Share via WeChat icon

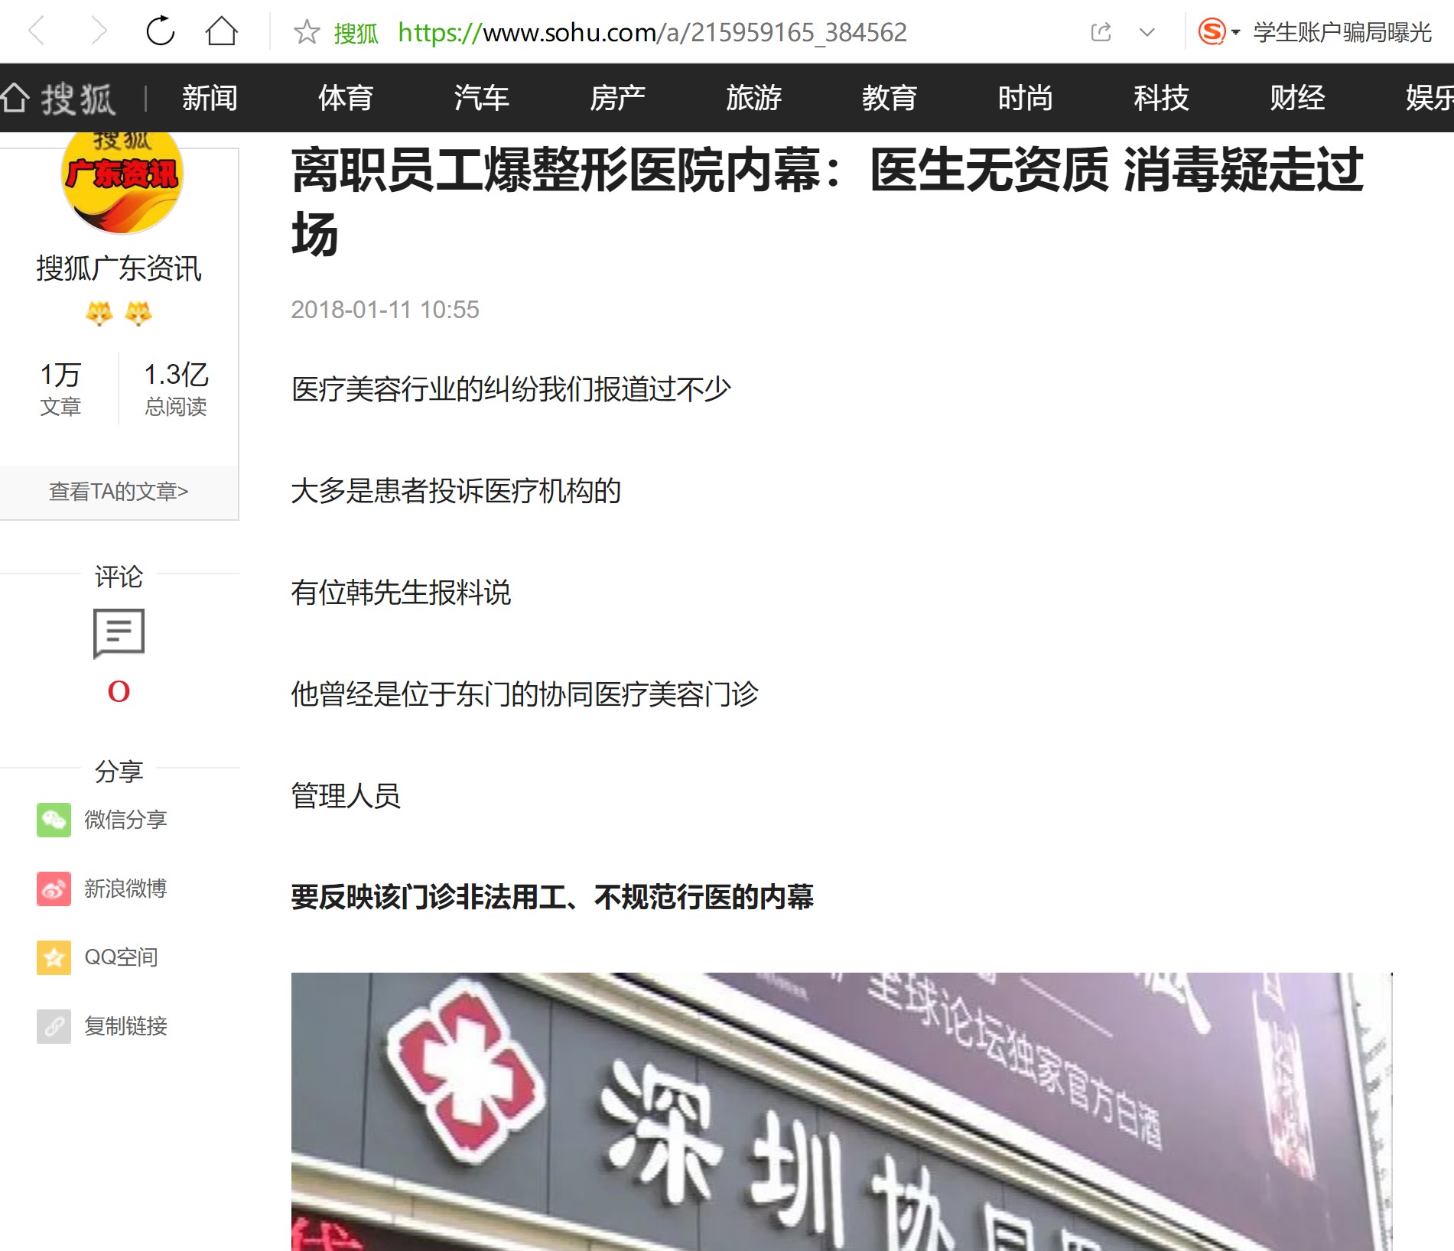54,820
